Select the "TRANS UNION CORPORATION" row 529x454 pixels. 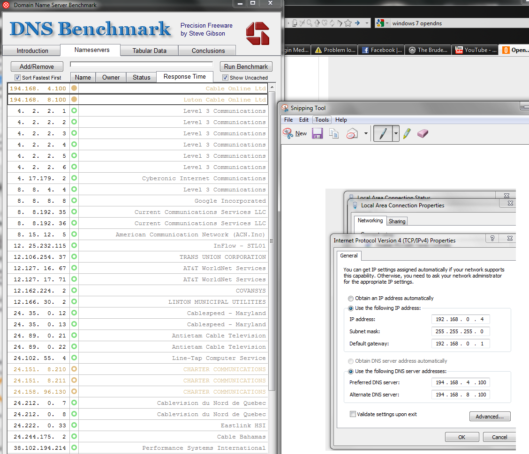click(x=138, y=257)
